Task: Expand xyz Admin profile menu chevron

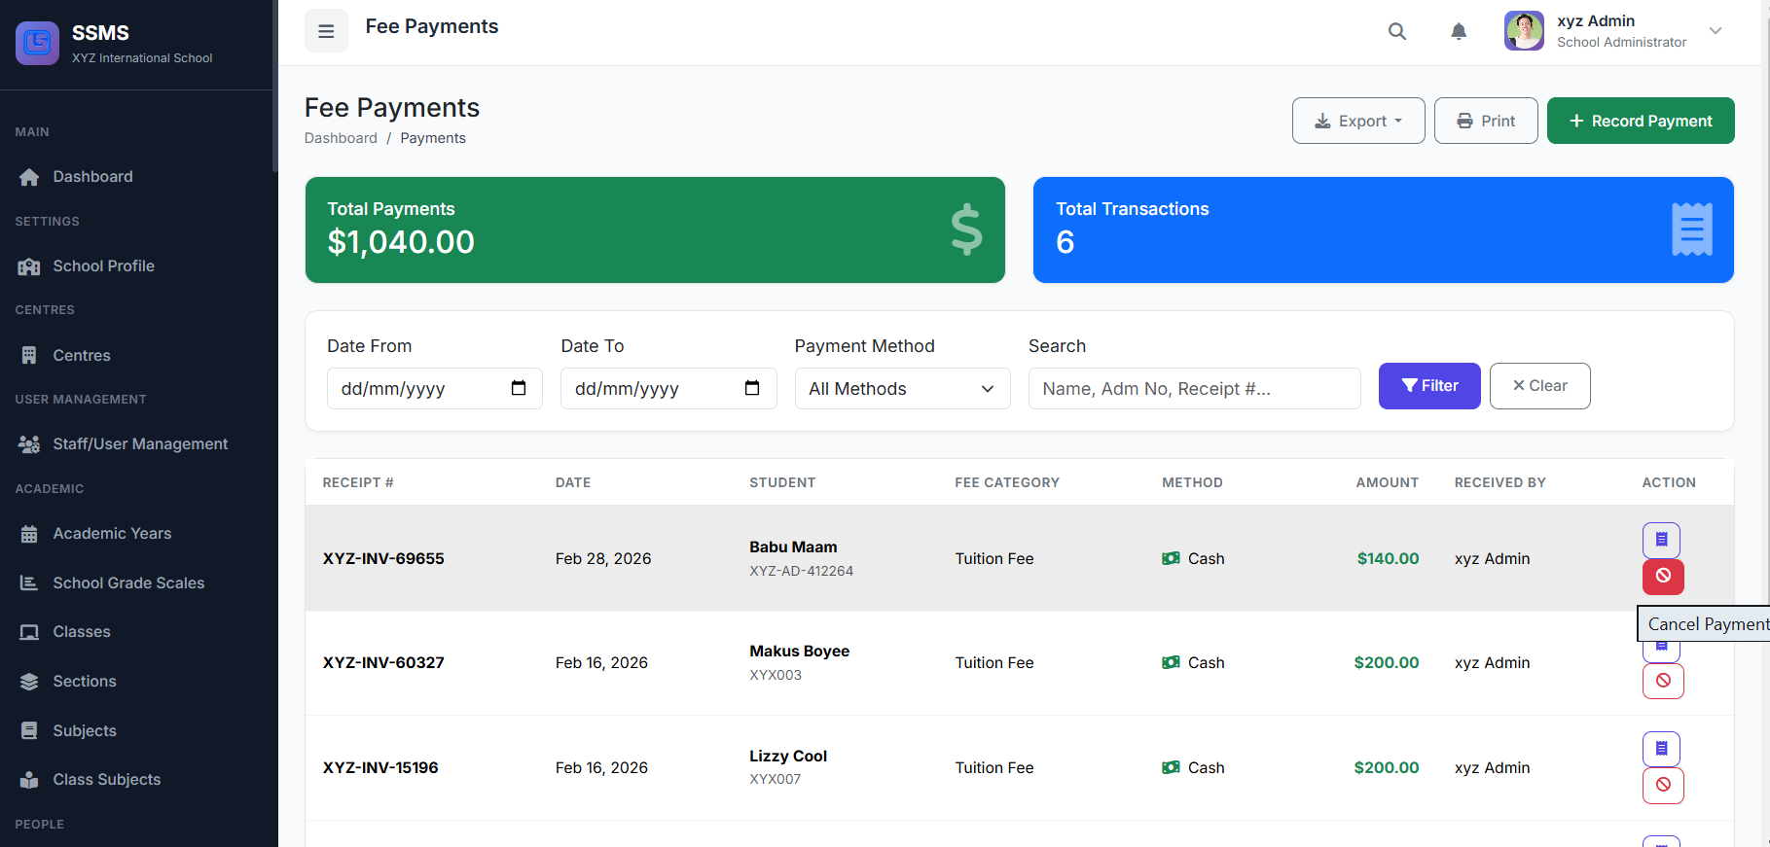Action: pyautogui.click(x=1716, y=31)
